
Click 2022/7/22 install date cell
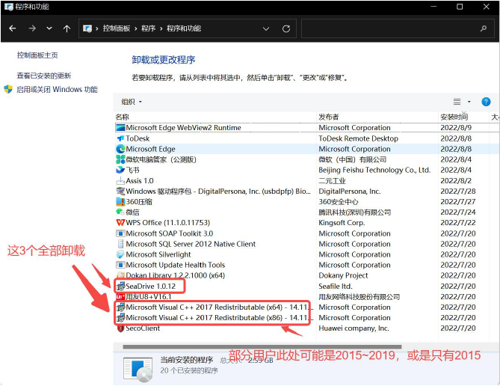coord(458,223)
